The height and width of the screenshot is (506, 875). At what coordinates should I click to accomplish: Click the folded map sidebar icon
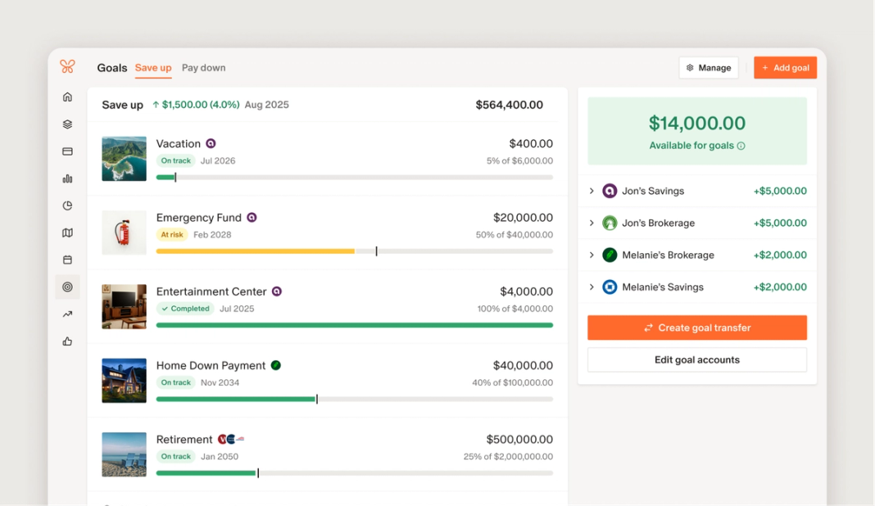[x=67, y=233]
